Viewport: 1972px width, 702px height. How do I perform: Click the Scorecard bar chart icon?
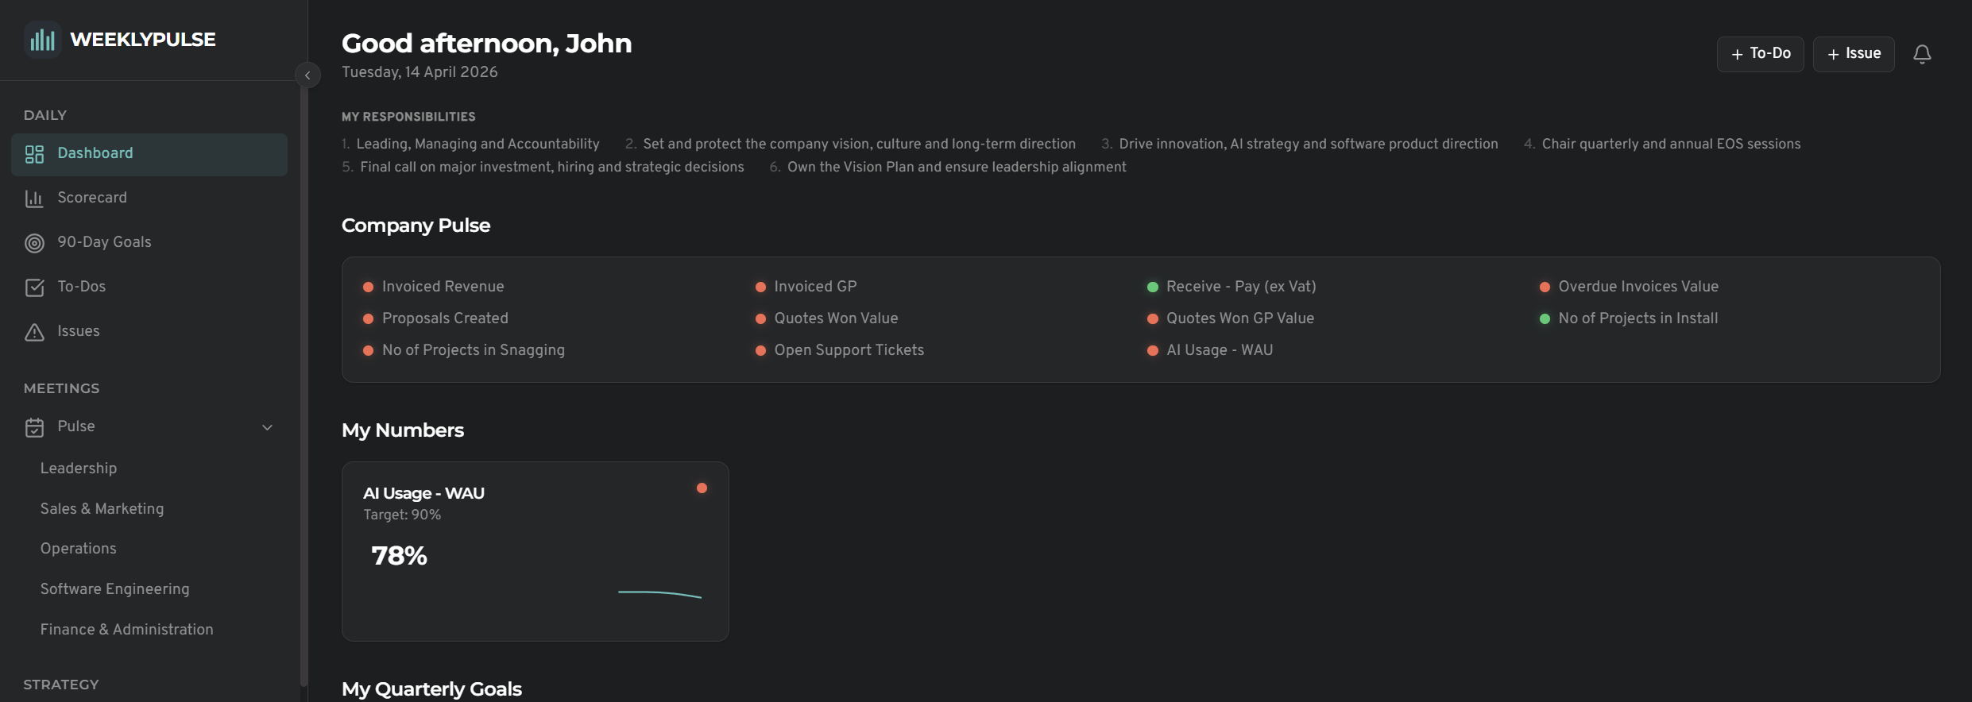click(34, 199)
